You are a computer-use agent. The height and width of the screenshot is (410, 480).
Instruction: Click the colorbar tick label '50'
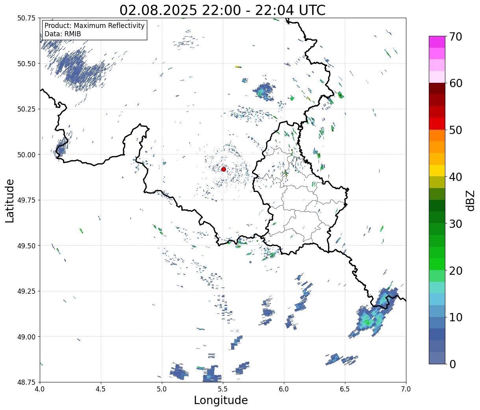(x=456, y=130)
